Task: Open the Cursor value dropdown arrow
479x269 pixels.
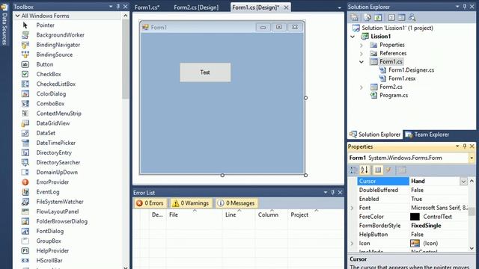Action: [463, 182]
